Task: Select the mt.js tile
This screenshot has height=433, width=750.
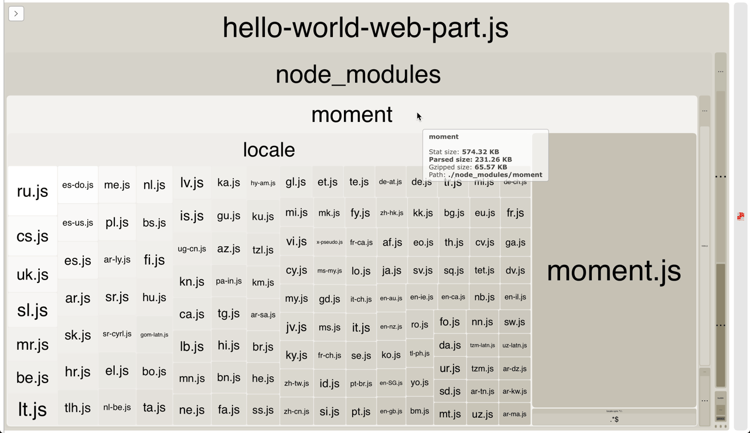Action: [x=450, y=414]
